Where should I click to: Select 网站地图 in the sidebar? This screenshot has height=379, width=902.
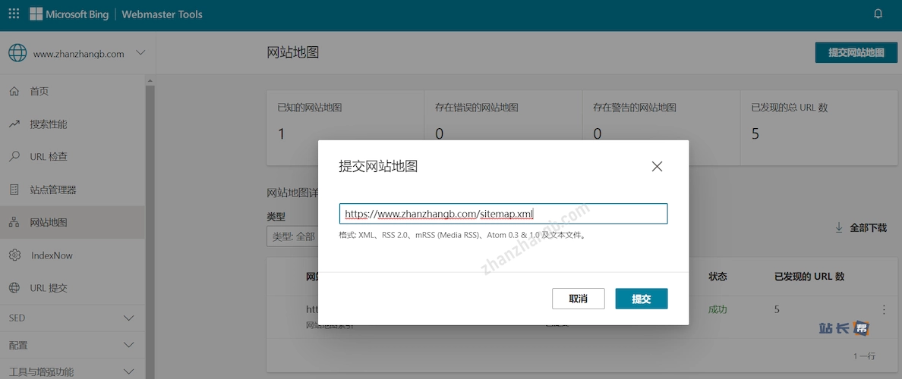[x=49, y=223]
